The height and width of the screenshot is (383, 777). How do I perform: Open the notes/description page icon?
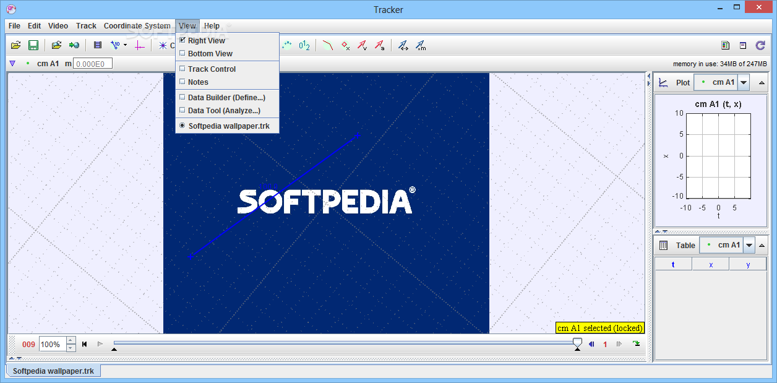click(726, 45)
